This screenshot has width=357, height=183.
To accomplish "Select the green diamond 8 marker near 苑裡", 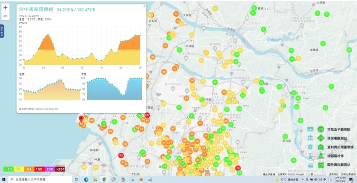I will click(252, 13).
